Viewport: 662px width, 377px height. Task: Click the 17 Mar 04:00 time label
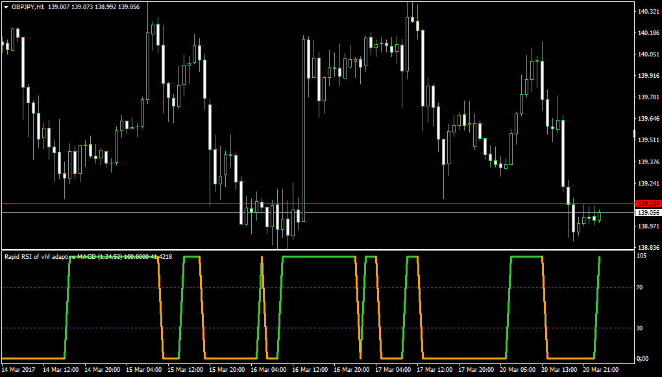tap(393, 369)
